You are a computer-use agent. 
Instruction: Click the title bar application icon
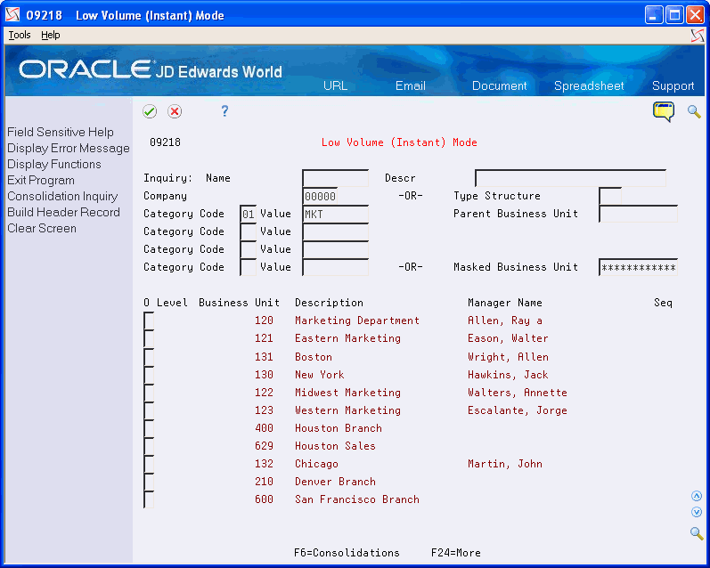click(x=12, y=15)
